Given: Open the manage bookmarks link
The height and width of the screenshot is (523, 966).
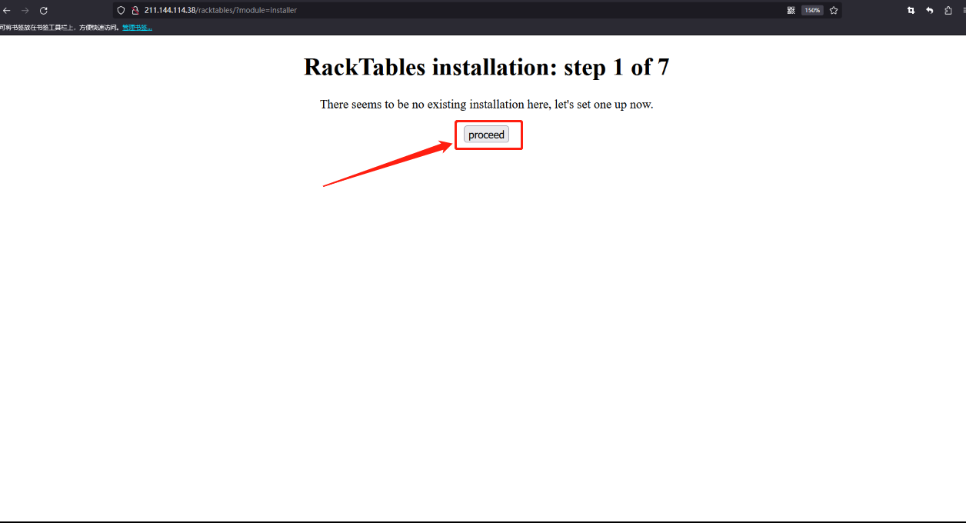Looking at the screenshot, I should pyautogui.click(x=137, y=28).
